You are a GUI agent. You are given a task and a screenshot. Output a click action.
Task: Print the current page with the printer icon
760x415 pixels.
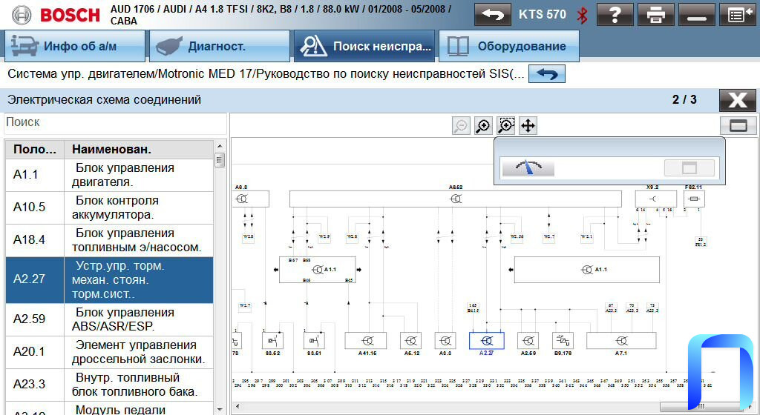tap(656, 15)
